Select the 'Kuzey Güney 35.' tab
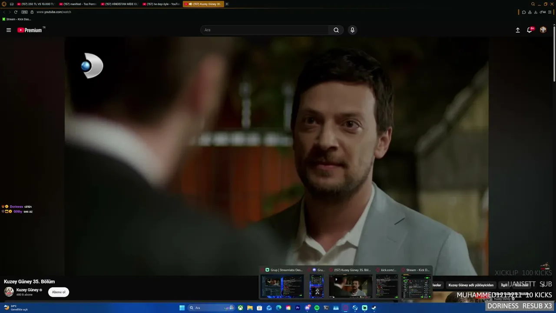Screen dimensions: 556x313 [x=203, y=4]
